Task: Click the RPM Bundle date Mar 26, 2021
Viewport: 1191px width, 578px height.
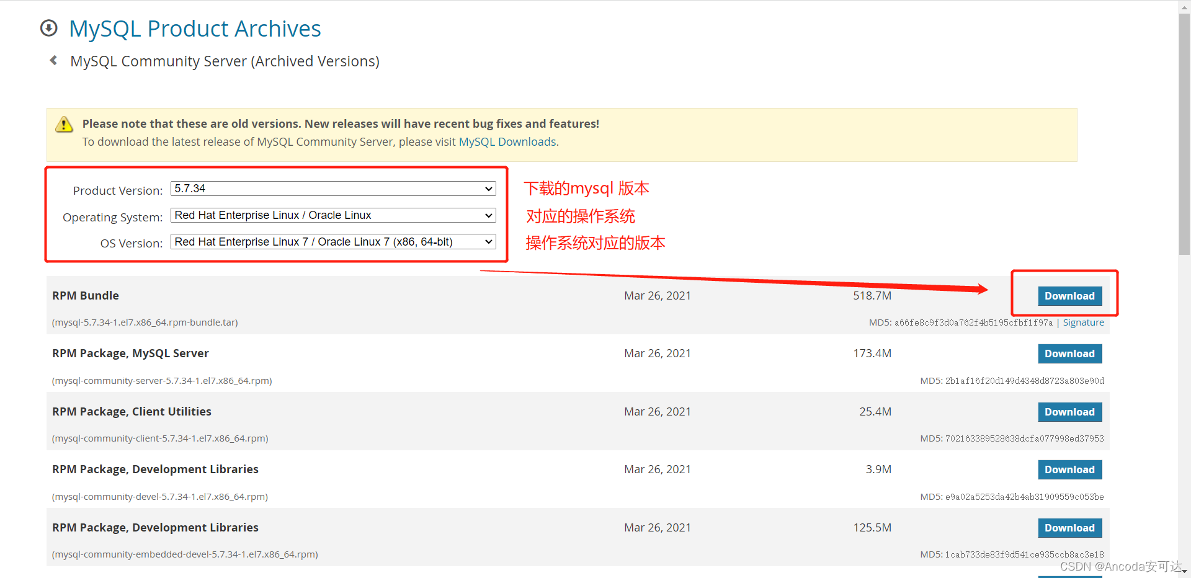Action: pos(657,296)
